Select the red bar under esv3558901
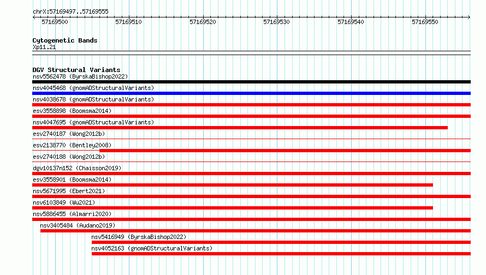 (x=233, y=185)
